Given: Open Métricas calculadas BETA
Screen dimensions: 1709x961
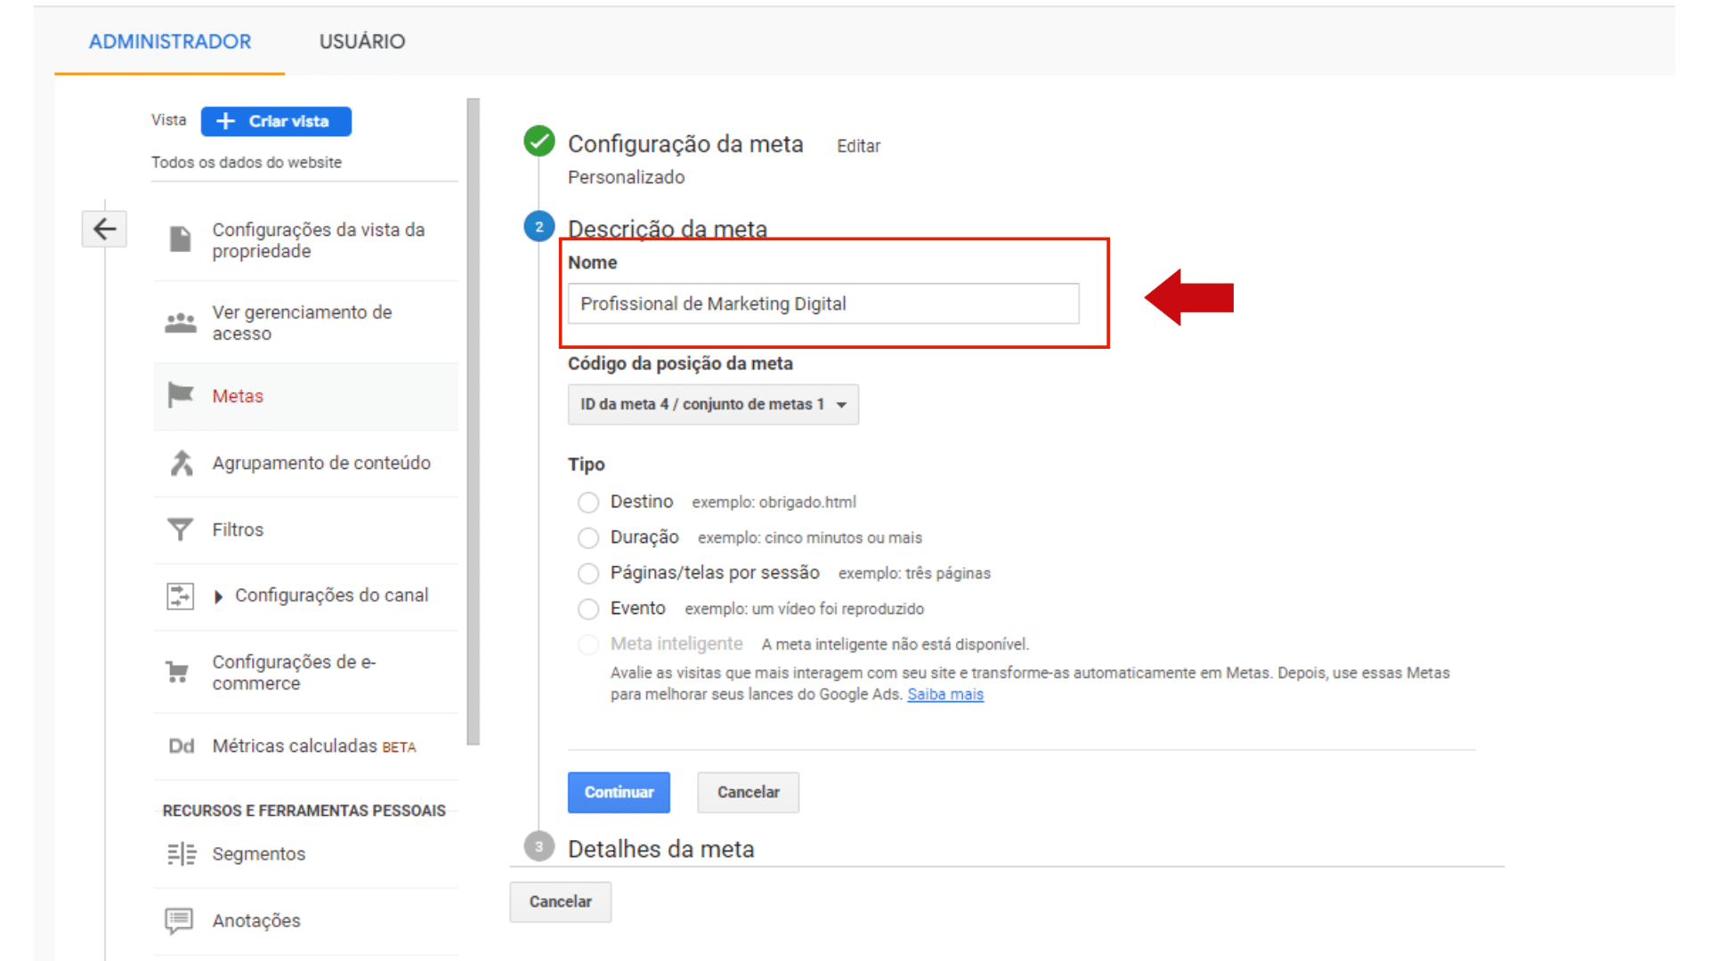Looking at the screenshot, I should point(314,746).
